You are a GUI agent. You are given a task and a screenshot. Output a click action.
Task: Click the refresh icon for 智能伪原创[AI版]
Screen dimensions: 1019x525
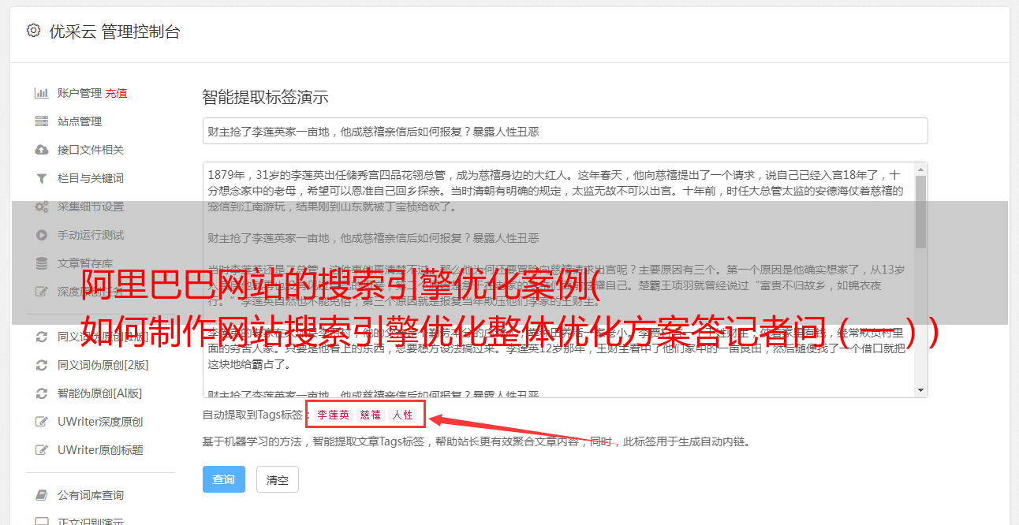42,393
